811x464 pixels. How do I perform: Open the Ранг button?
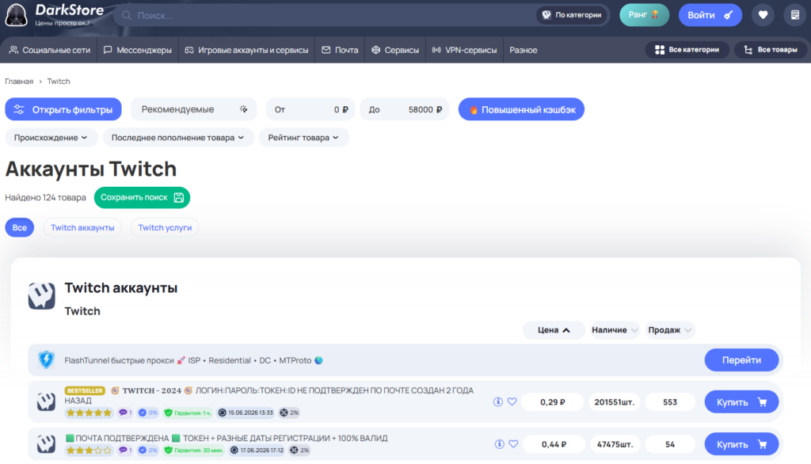[x=645, y=14]
